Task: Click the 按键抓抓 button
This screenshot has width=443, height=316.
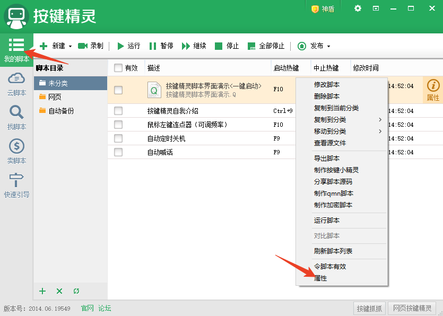Action: [369, 309]
